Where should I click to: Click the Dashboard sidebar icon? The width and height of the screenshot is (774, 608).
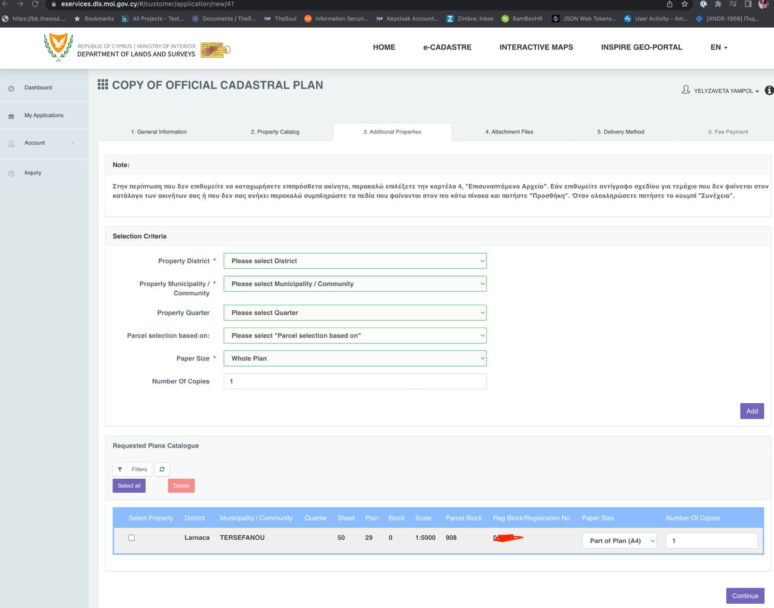(x=11, y=89)
